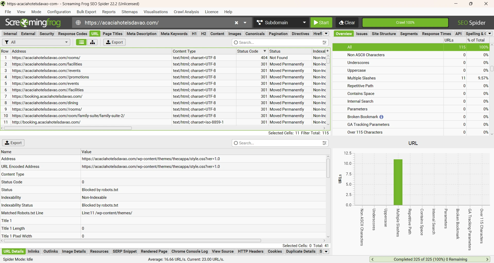Open the All filter dropdown
Viewport: 494px width, 263px height.
tap(36, 42)
